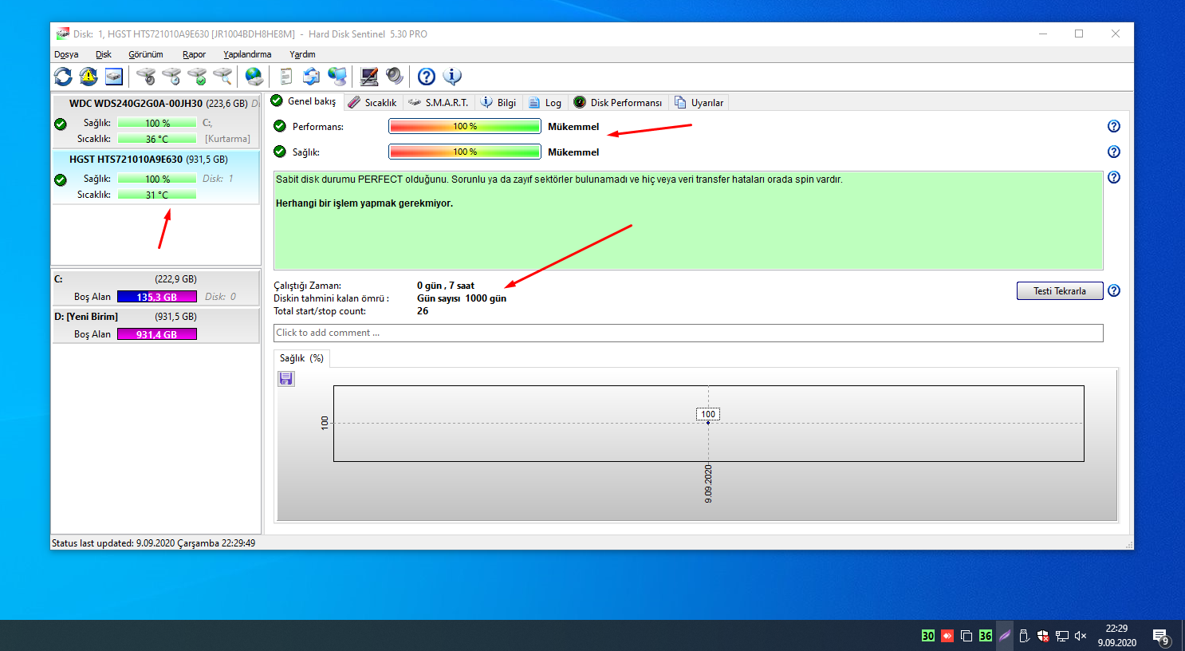Click the main Sağlık 100 % progress bar
Image resolution: width=1185 pixels, height=651 pixels.
tap(465, 152)
